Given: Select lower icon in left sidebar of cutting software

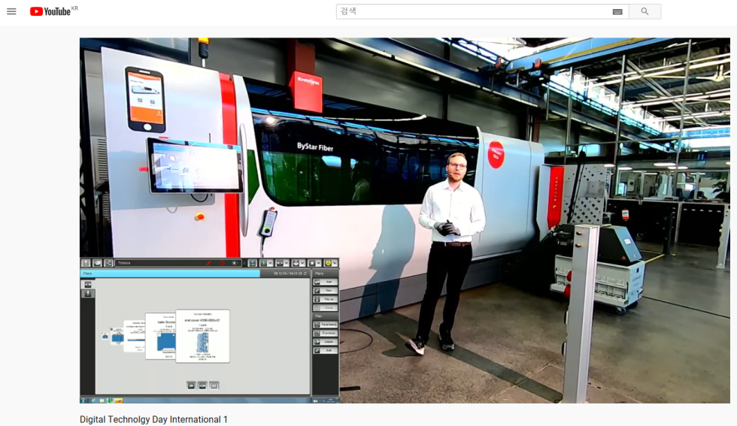Looking at the screenshot, I should point(88,294).
